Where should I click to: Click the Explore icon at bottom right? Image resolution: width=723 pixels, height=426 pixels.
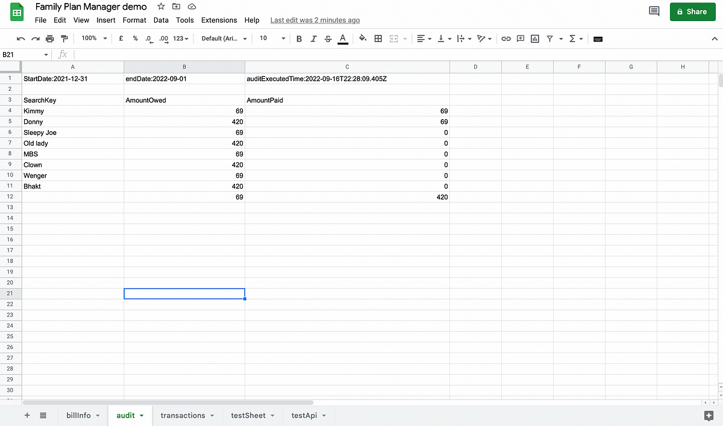(709, 415)
